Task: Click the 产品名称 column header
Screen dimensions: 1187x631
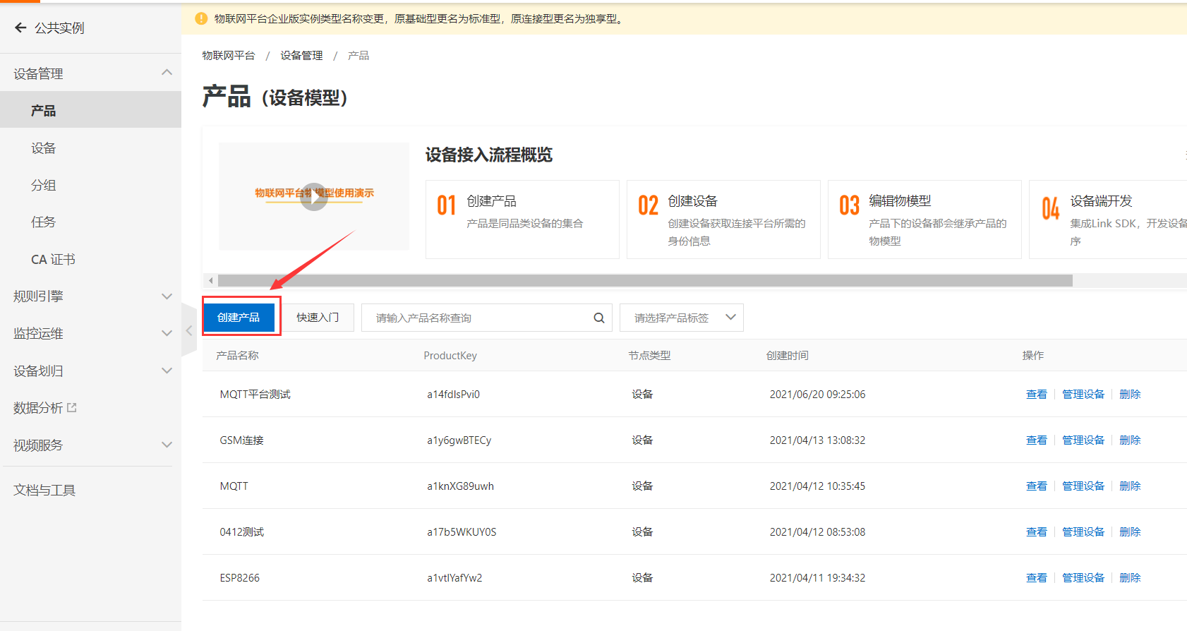Action: point(237,355)
